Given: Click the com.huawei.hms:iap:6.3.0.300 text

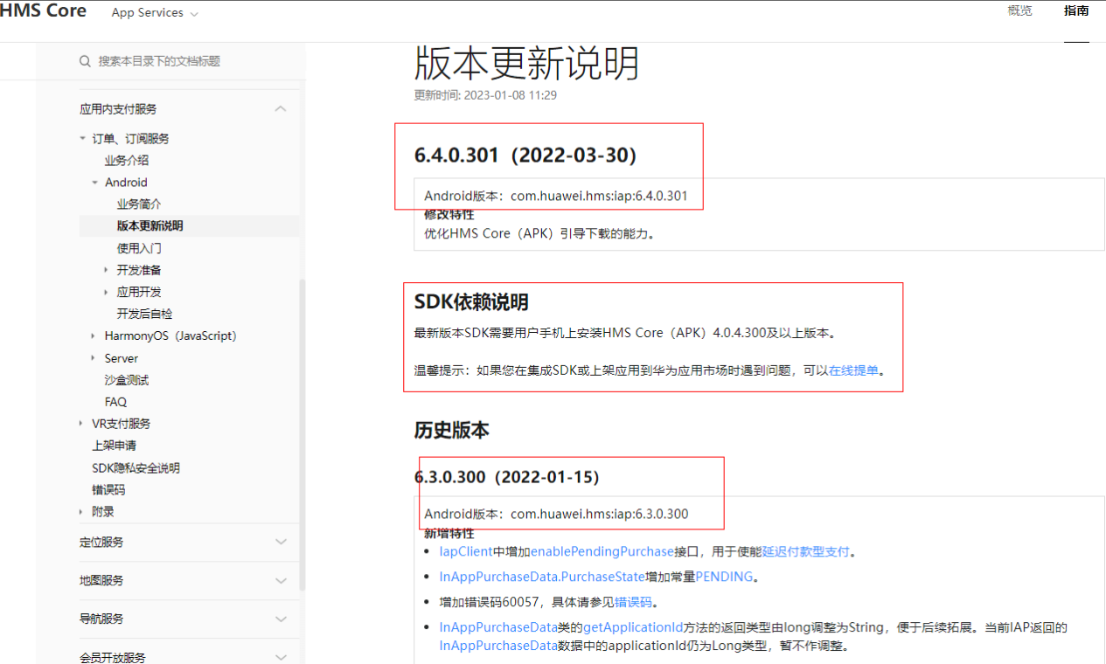Looking at the screenshot, I should [599, 515].
